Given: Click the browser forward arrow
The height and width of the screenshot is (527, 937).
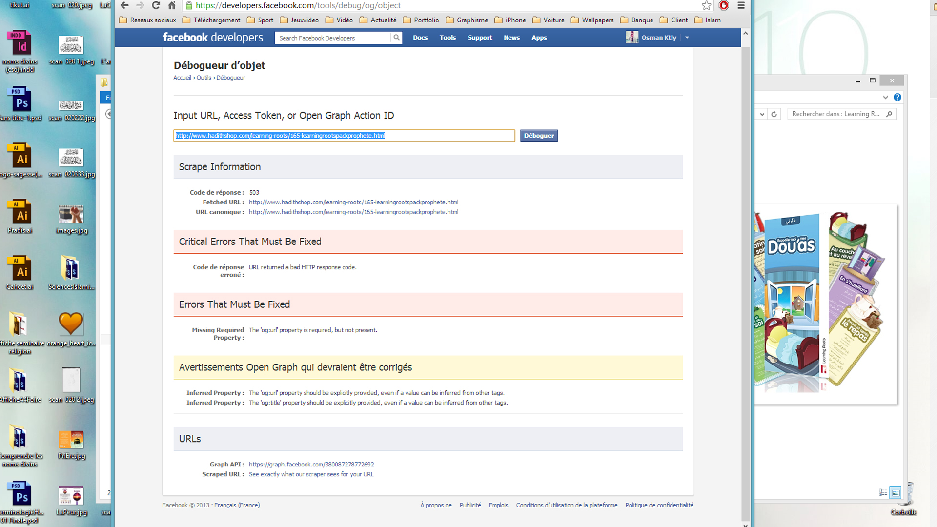Looking at the screenshot, I should tap(140, 5).
